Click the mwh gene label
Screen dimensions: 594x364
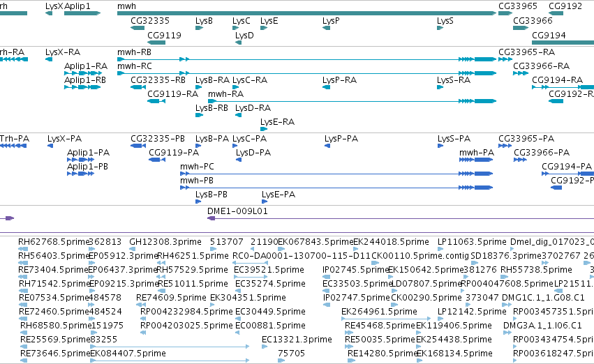tap(126, 6)
